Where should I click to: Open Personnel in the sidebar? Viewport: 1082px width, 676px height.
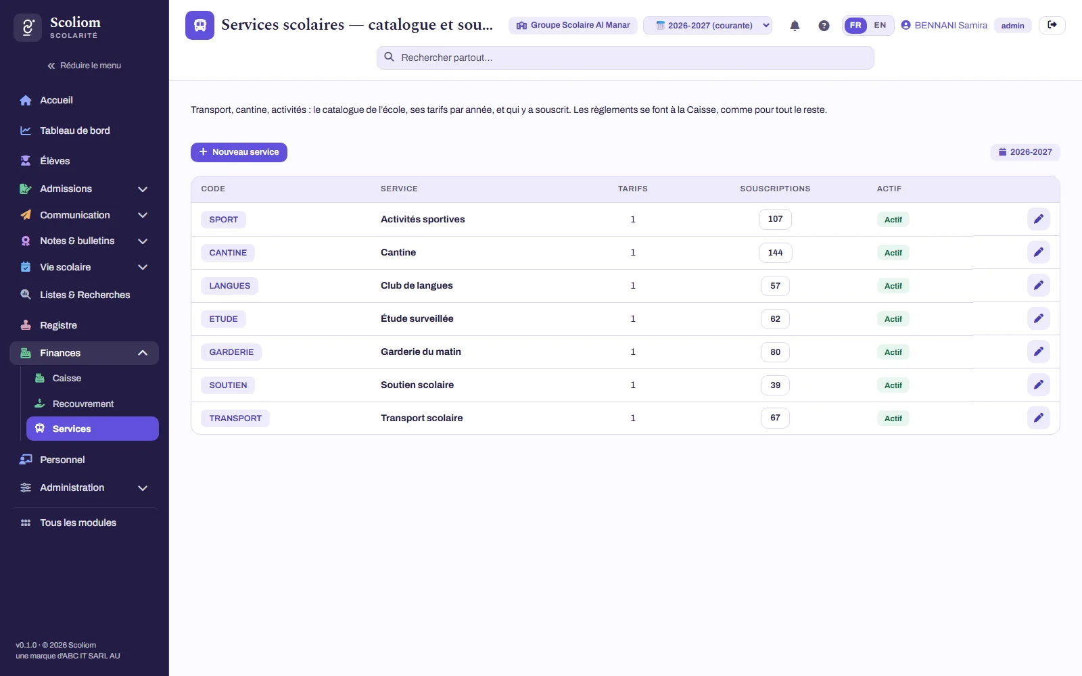(85, 460)
